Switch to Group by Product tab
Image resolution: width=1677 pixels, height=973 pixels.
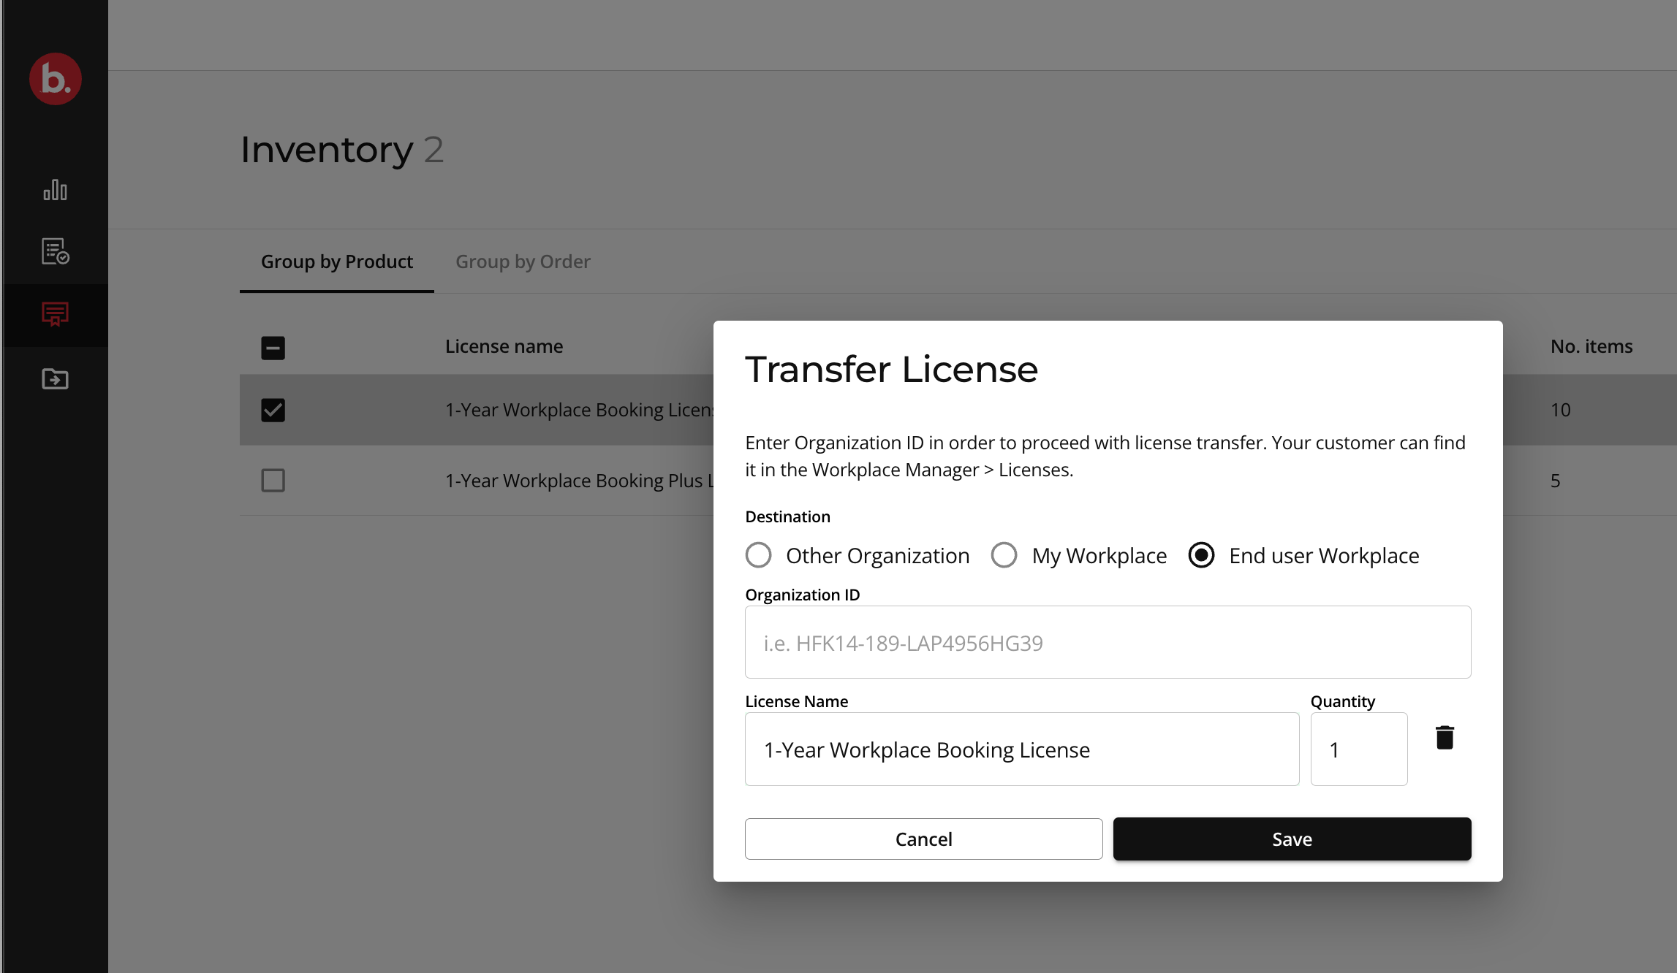point(337,262)
